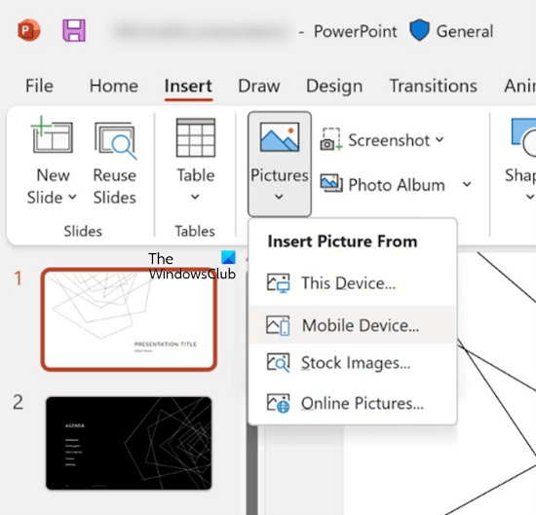
Task: Click the Pictures image icon
Action: click(280, 137)
